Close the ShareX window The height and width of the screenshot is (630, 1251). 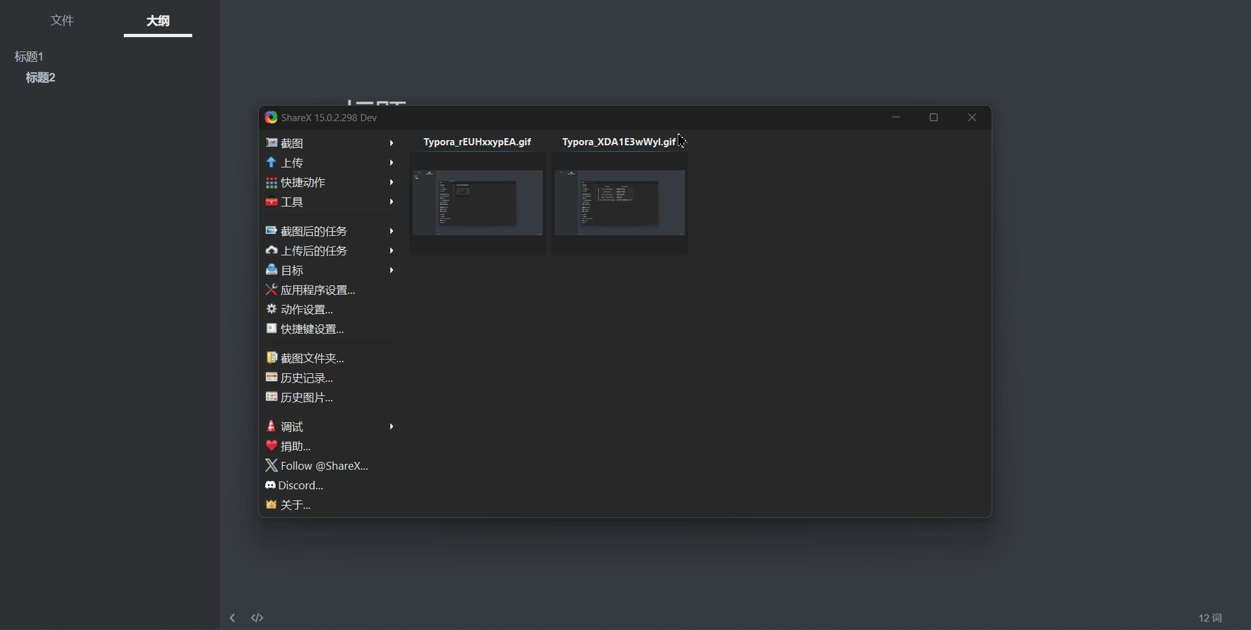(x=972, y=117)
